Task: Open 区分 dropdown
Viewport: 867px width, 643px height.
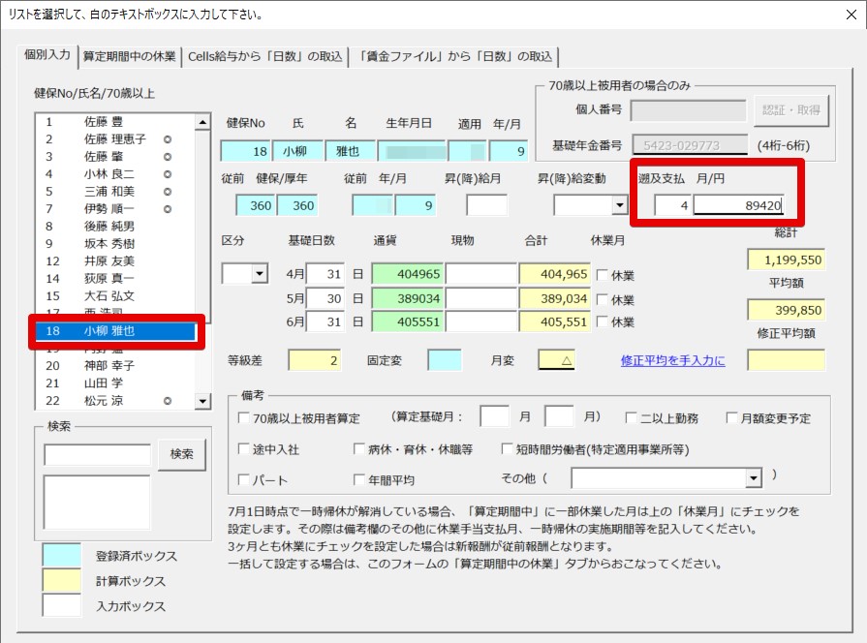Action: pyautogui.click(x=260, y=274)
